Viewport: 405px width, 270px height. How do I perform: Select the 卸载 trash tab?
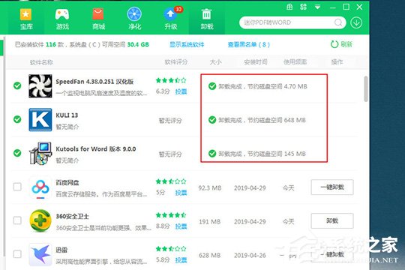coord(207,19)
